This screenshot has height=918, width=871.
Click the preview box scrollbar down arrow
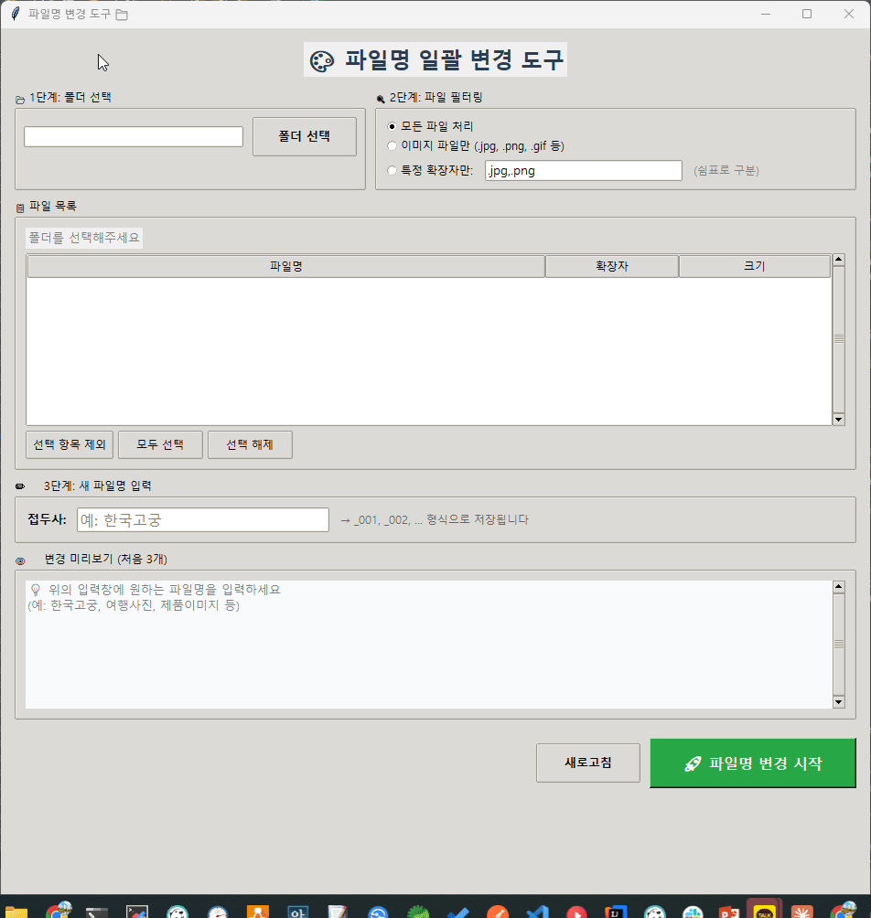pyautogui.click(x=838, y=701)
